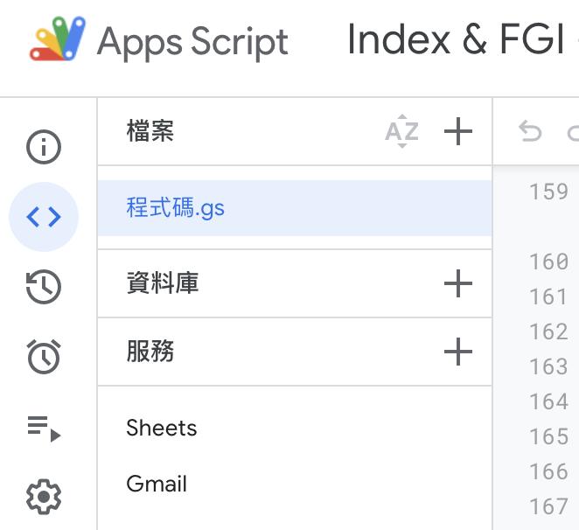Select the Sheets service
This screenshot has width=579, height=530.
[x=162, y=428]
